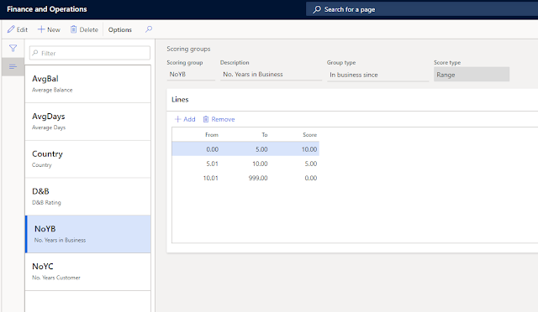538x312 pixels.
Task: Remove the selected line
Action: coord(219,119)
